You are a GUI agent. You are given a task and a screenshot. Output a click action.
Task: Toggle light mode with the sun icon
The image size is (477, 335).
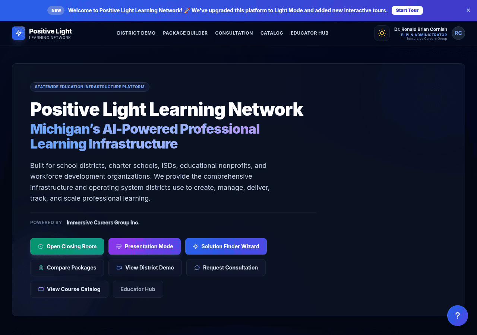382,33
